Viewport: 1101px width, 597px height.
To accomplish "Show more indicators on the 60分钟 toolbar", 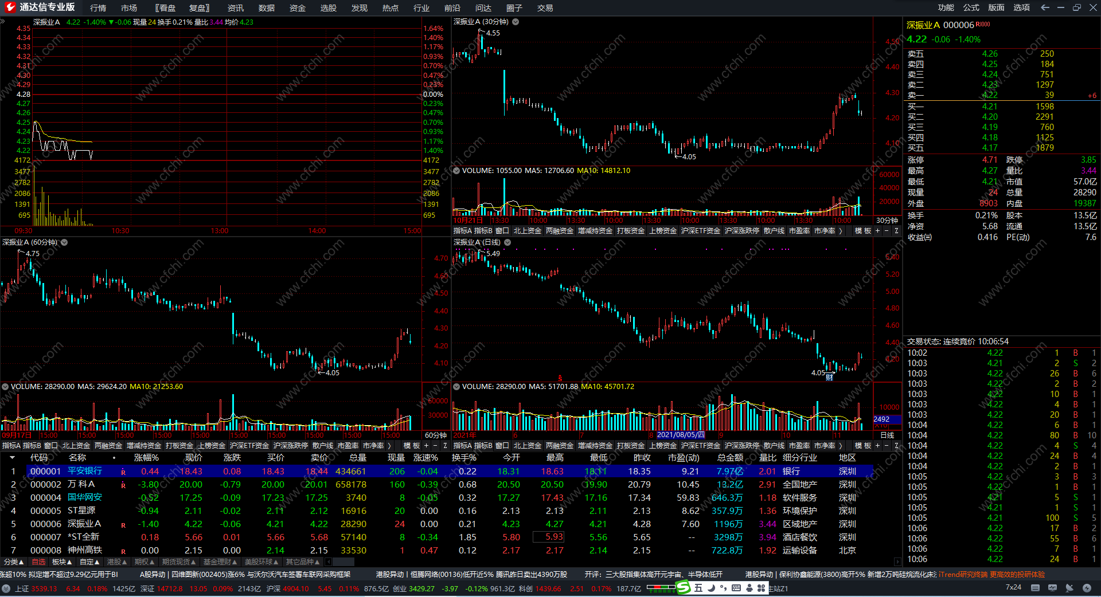I will pyautogui.click(x=389, y=446).
